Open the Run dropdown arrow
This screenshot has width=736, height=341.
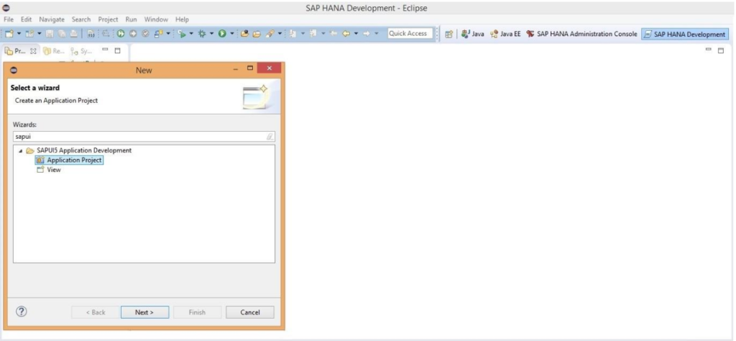click(x=231, y=34)
